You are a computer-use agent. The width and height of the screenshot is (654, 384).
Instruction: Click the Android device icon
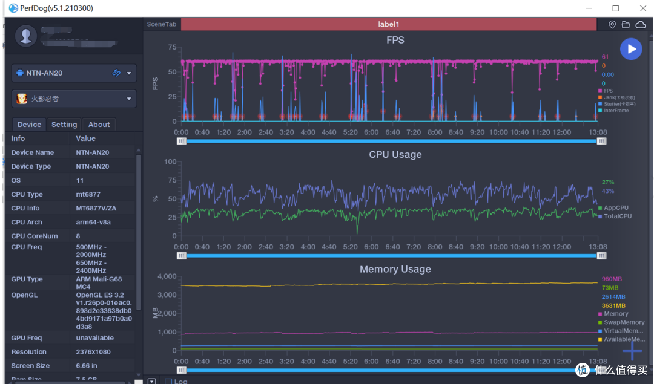point(19,73)
